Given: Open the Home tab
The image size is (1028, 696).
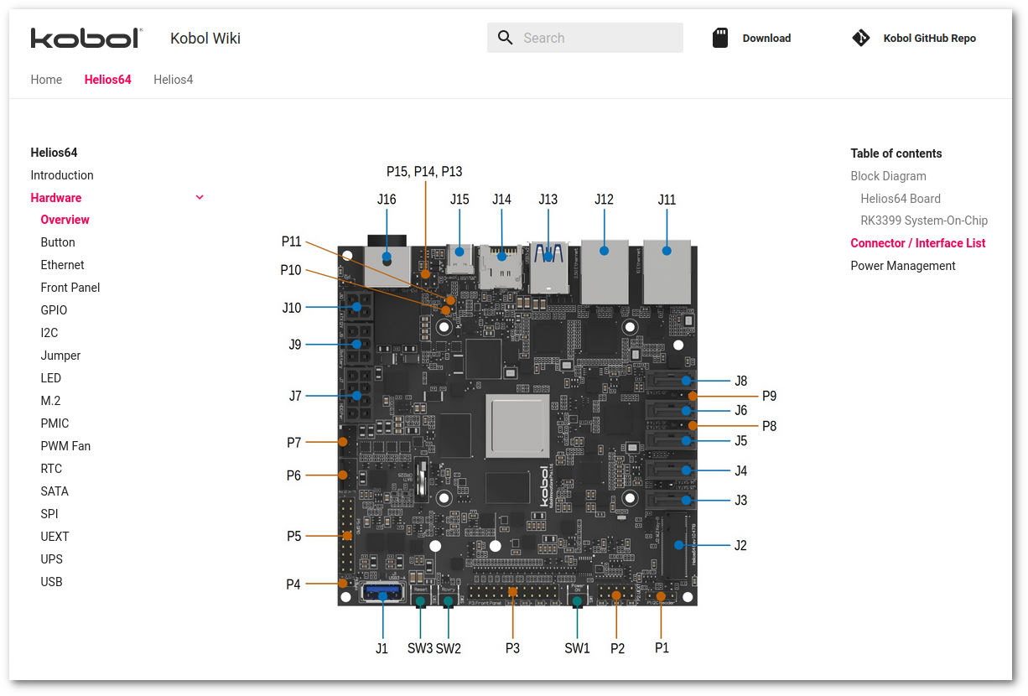Looking at the screenshot, I should [x=46, y=80].
